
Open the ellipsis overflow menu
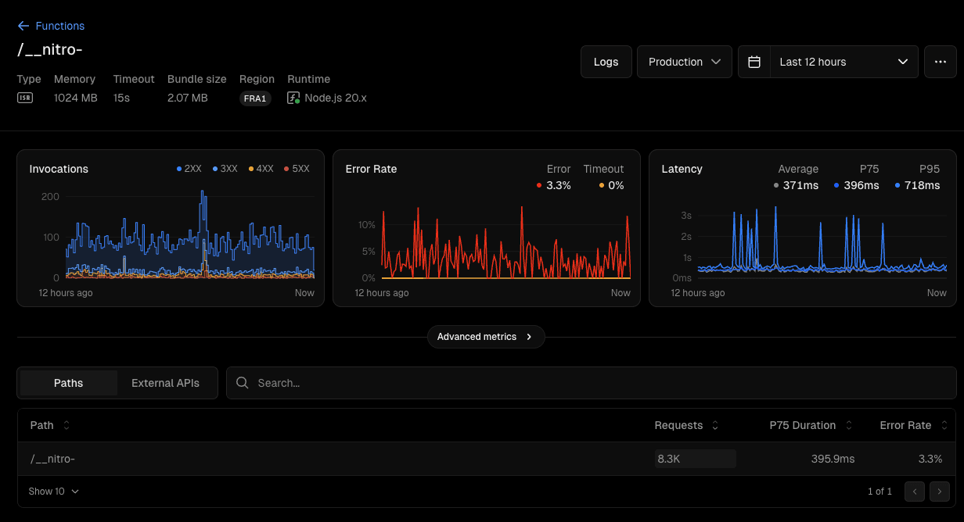coord(940,61)
